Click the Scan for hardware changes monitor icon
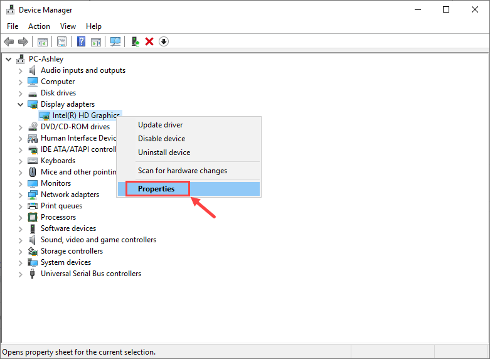Image resolution: width=490 pixels, height=359 pixels. coord(115,41)
